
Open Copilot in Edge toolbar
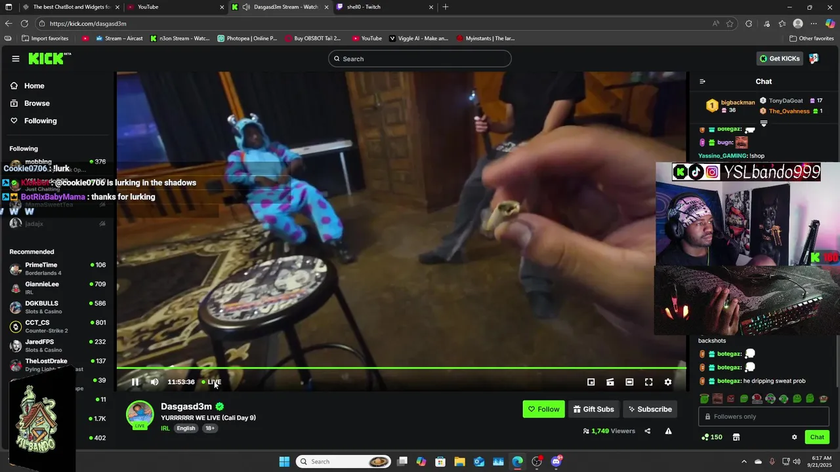point(830,24)
